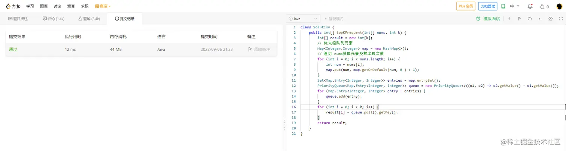Open the 题库 menu
The image size is (566, 151).
pyautogui.click(x=44, y=6)
